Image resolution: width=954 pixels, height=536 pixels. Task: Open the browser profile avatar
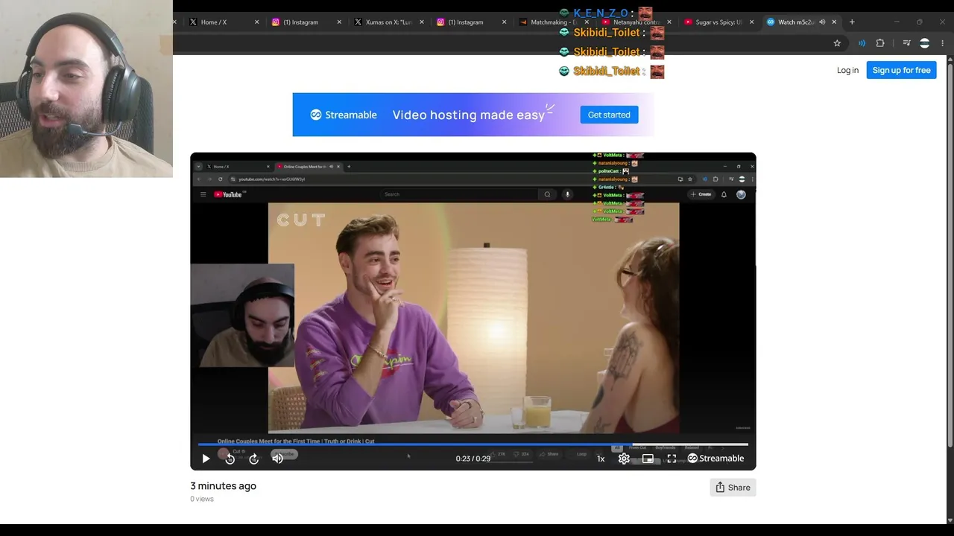925,43
